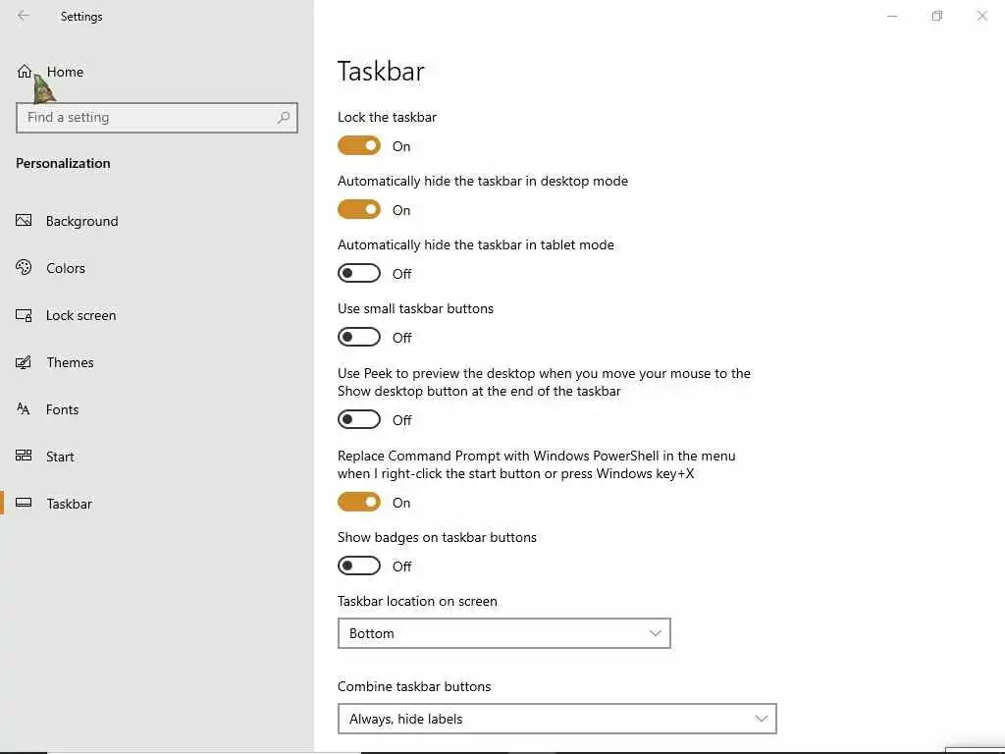Turn off Lock the taskbar toggle
This screenshot has width=1005, height=754.
pos(359,146)
